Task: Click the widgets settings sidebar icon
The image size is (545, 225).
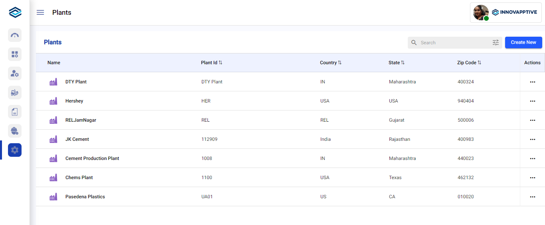Action: click(15, 54)
